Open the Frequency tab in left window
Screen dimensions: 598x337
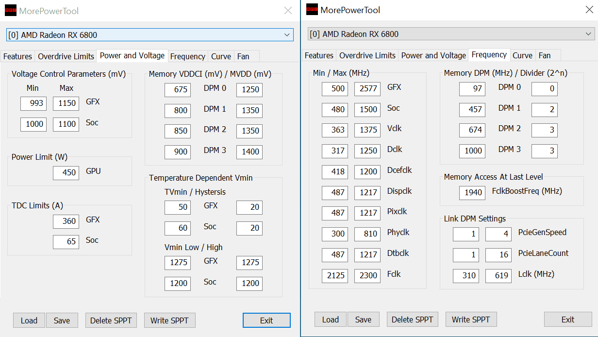(x=188, y=56)
